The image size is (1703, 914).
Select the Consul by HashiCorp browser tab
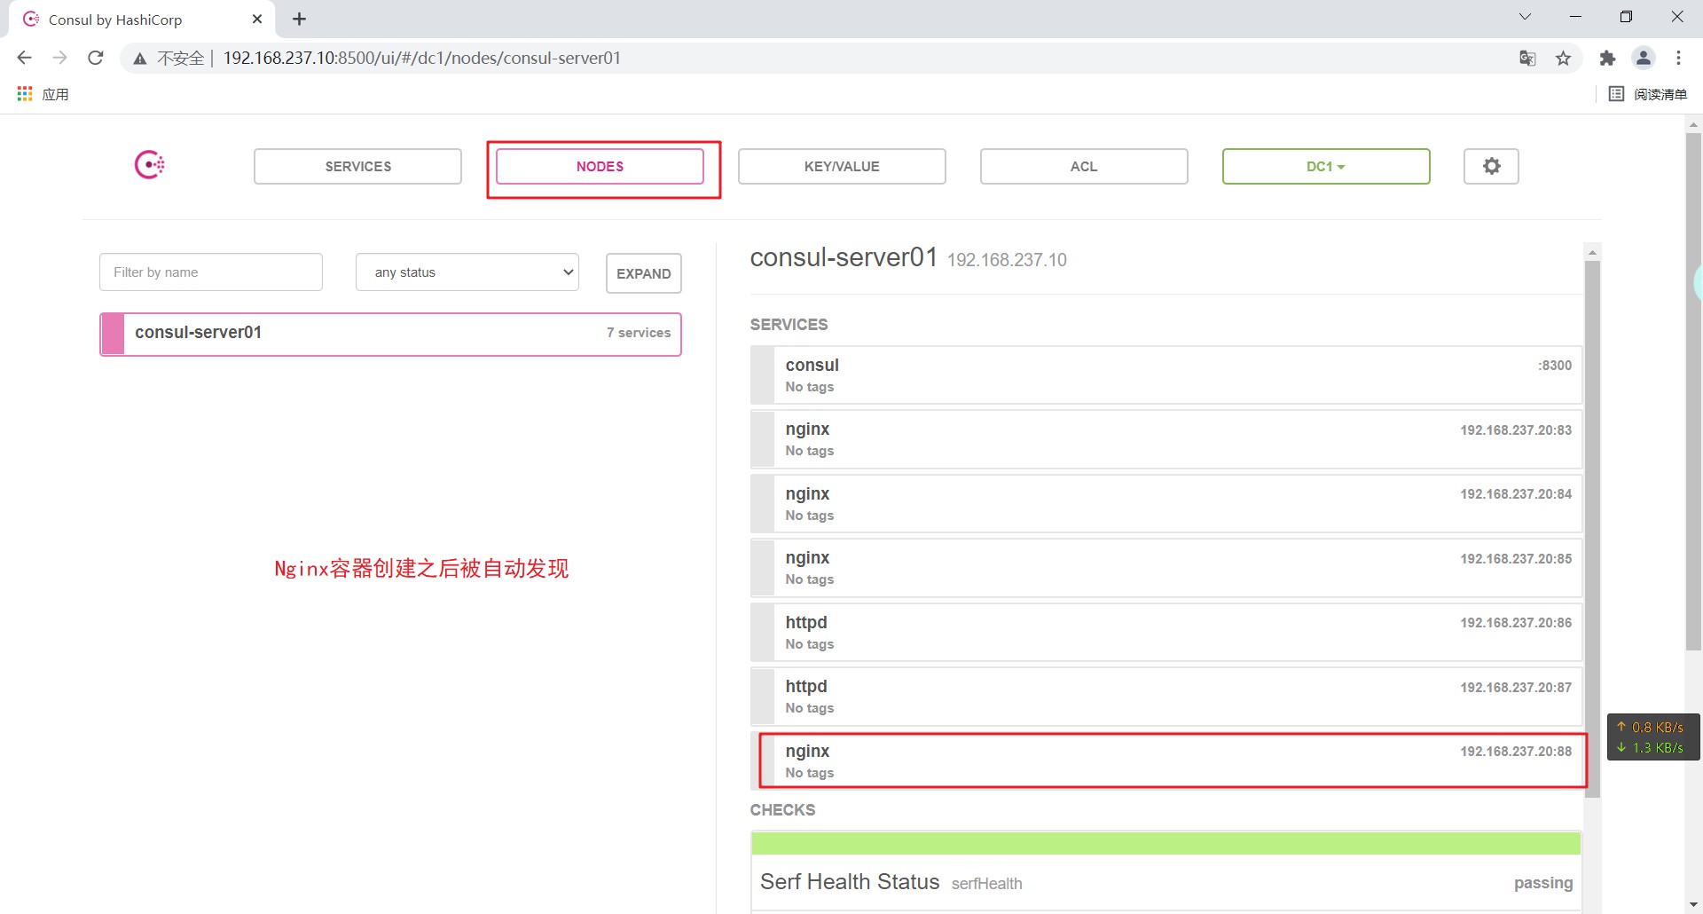(x=142, y=20)
